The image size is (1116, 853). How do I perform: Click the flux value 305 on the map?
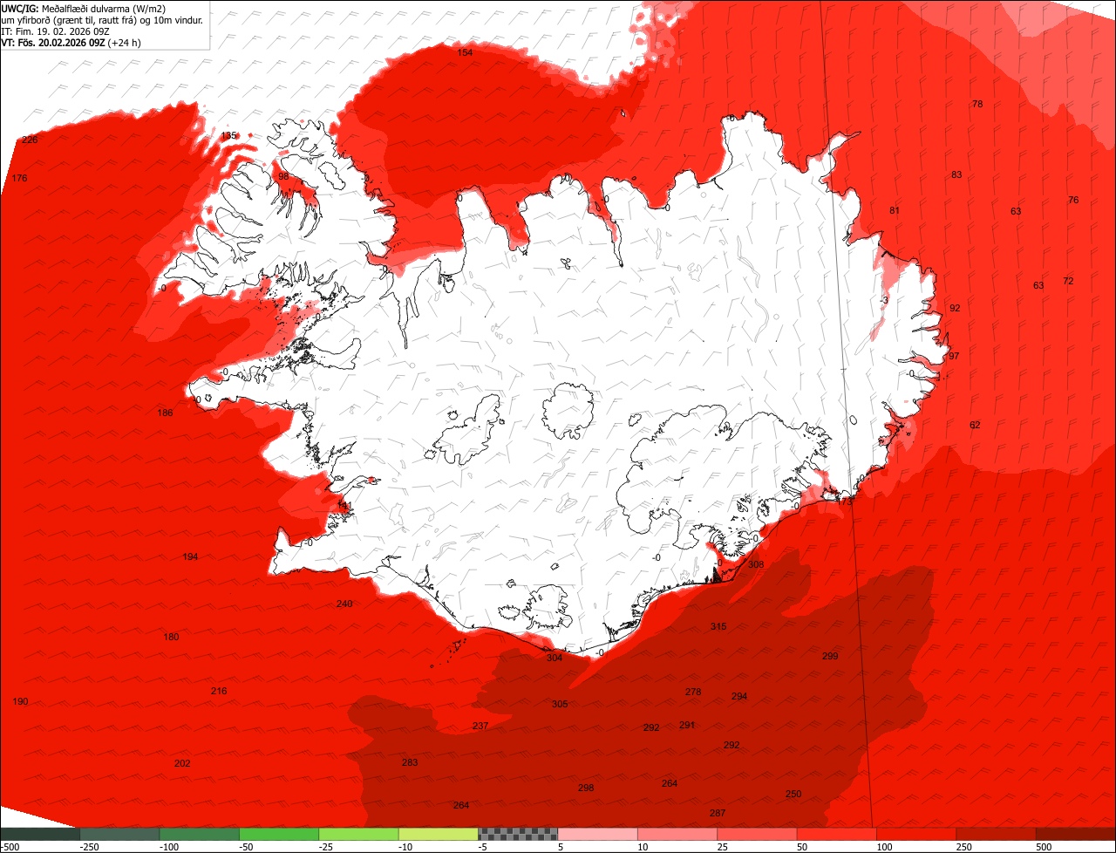click(x=560, y=704)
